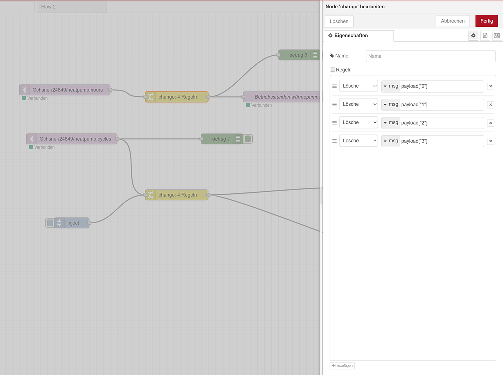Click shuffle icon on lower change node
The width and height of the screenshot is (503, 375).
(150, 195)
